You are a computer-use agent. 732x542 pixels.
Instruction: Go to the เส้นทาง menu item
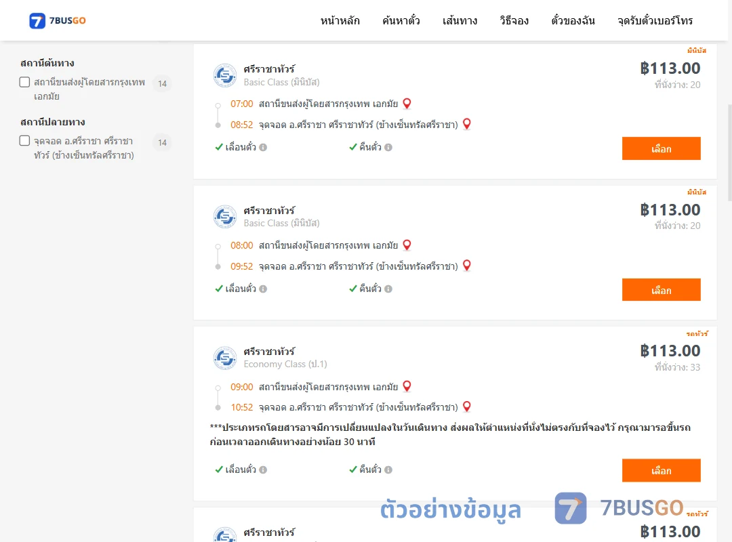460,21
